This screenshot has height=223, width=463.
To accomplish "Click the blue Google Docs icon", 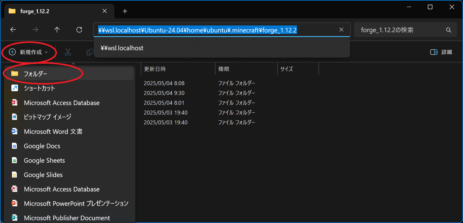I will [x=14, y=146].
